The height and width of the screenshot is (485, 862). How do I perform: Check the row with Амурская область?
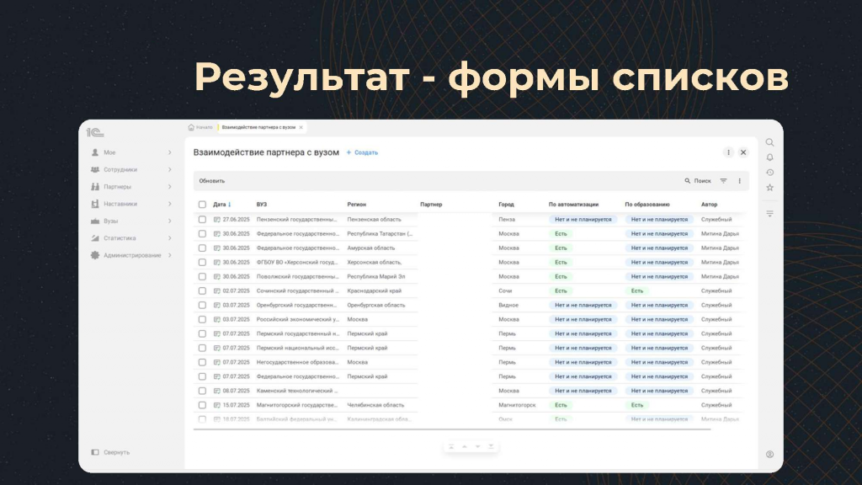[x=202, y=248]
